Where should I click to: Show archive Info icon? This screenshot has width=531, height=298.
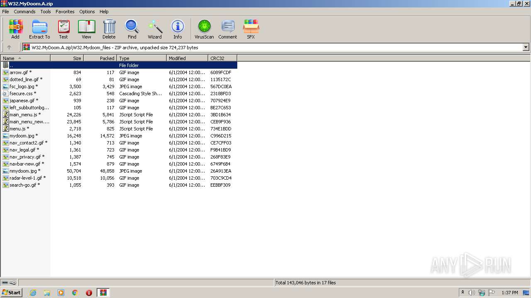click(x=178, y=29)
